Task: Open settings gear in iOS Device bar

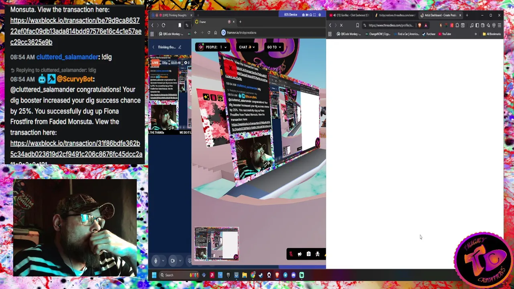Action: (320, 15)
